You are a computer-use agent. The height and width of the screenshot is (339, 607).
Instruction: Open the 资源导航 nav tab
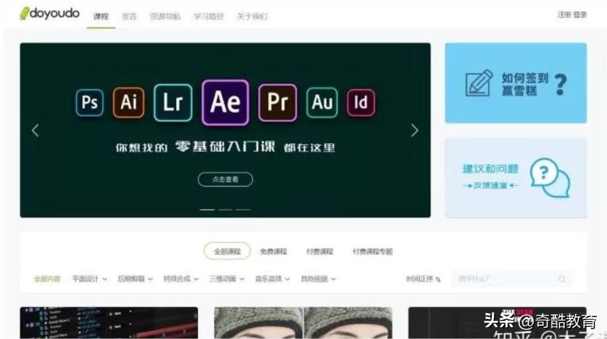click(x=165, y=17)
